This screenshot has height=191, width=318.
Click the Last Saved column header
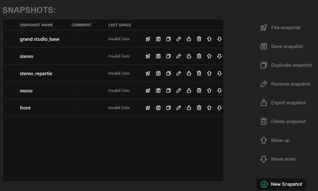pos(120,25)
